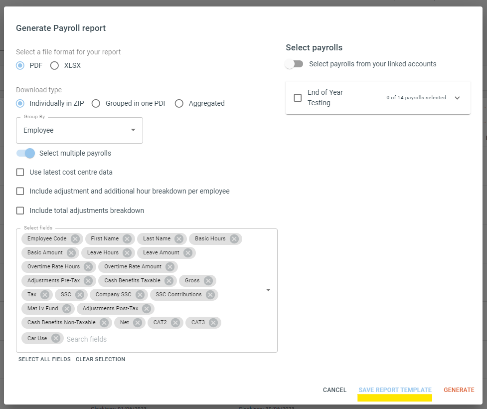Expand End of Year Testing payrolls
487x409 pixels.
[457, 98]
